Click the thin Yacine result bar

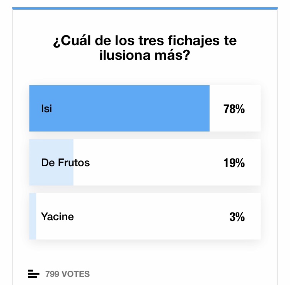click(x=33, y=217)
